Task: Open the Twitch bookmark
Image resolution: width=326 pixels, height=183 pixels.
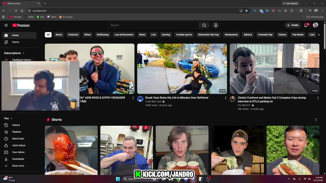Action: (52, 17)
